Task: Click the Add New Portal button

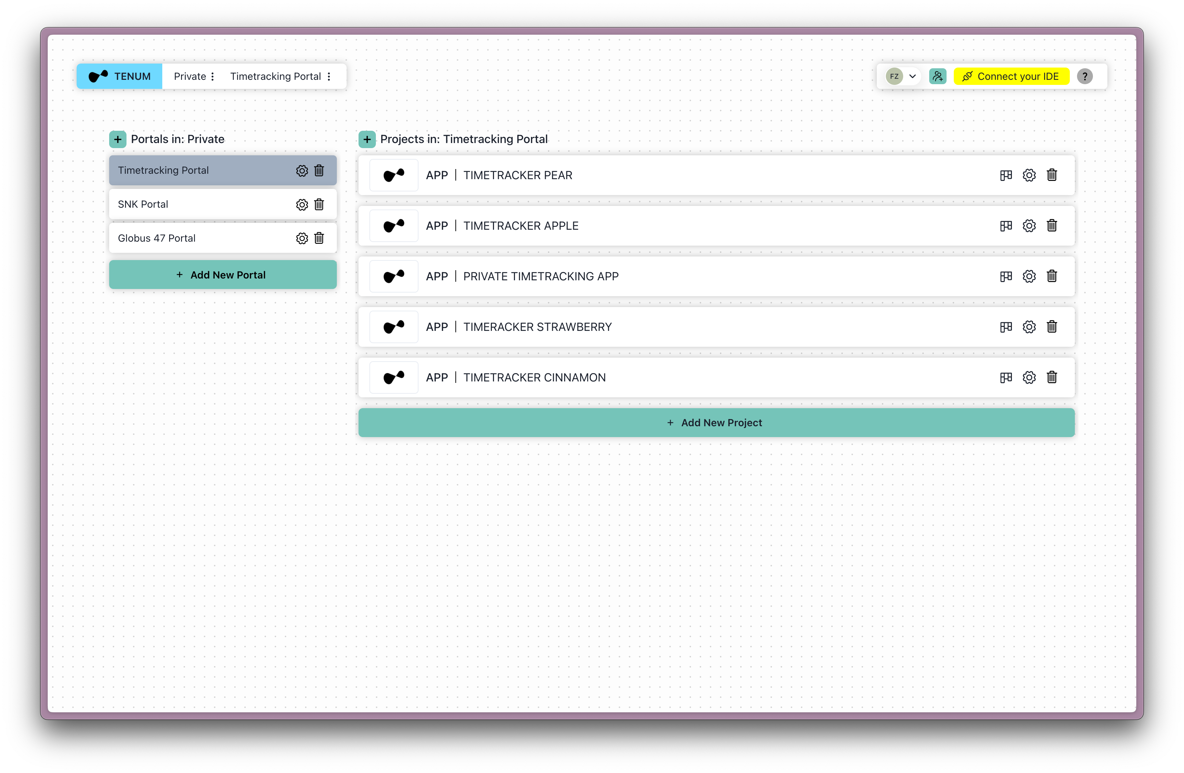Action: click(x=222, y=275)
